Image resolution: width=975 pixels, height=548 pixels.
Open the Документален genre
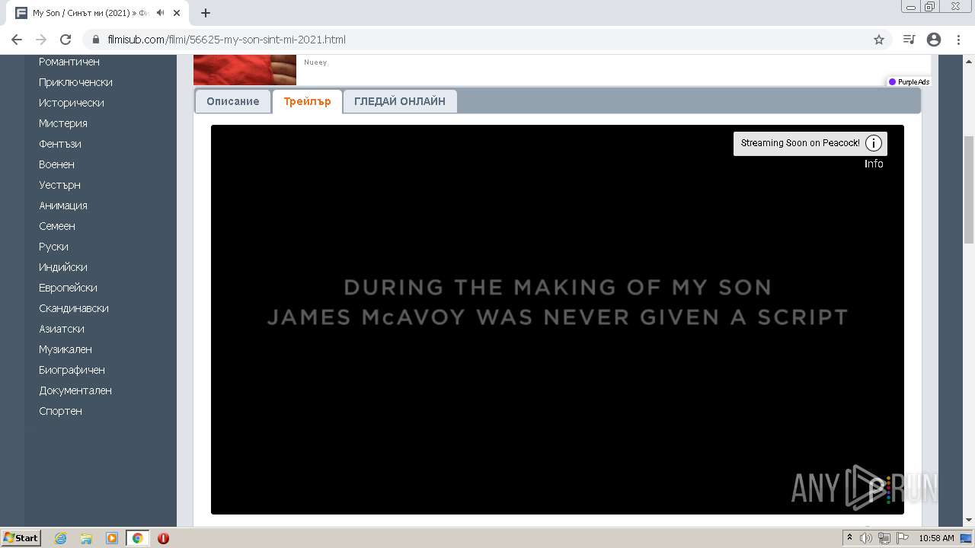75,390
